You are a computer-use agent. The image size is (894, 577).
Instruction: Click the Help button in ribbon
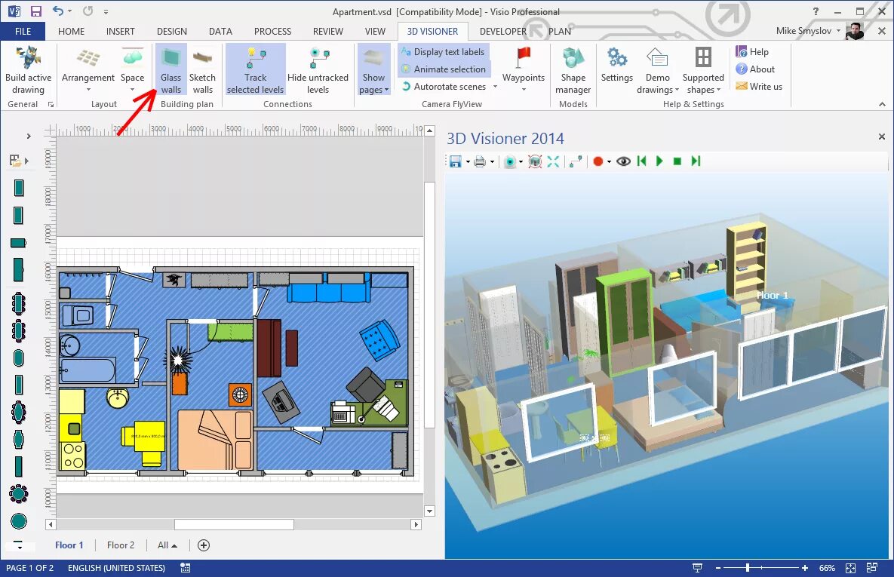point(752,52)
